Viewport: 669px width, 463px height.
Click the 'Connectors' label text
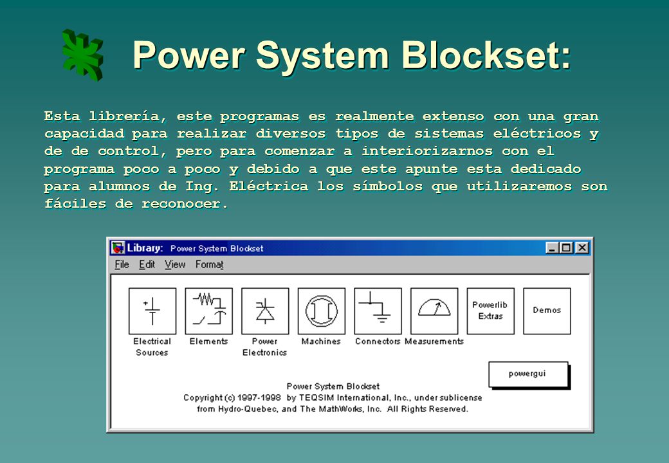[x=378, y=341]
